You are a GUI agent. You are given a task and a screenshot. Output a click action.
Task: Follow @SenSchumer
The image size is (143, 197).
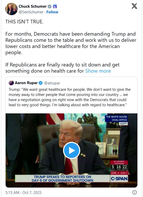click(x=52, y=12)
